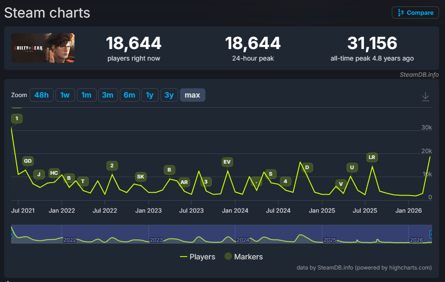Click the J chart marker
The width and height of the screenshot is (445, 282).
pyautogui.click(x=39, y=174)
